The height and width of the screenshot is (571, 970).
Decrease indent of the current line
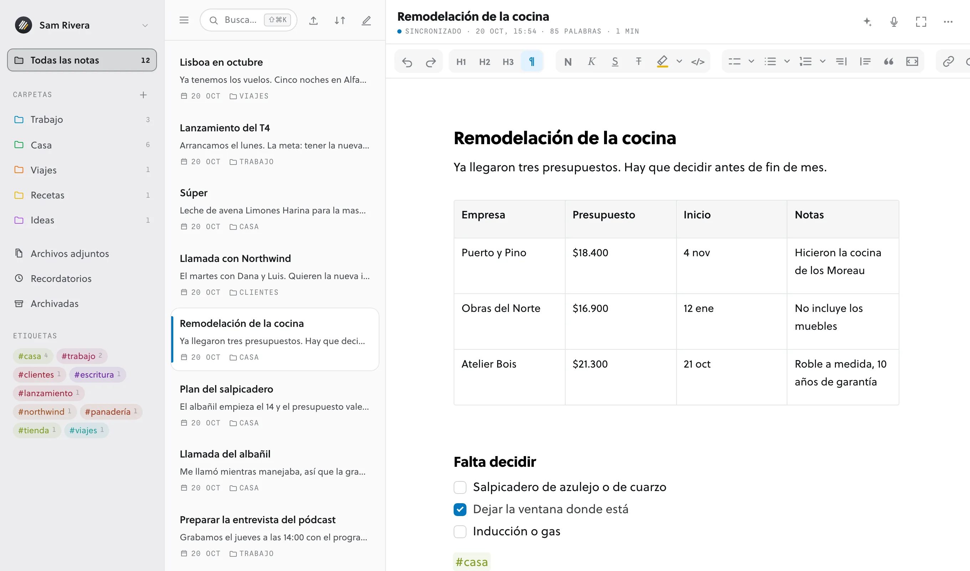click(x=841, y=62)
